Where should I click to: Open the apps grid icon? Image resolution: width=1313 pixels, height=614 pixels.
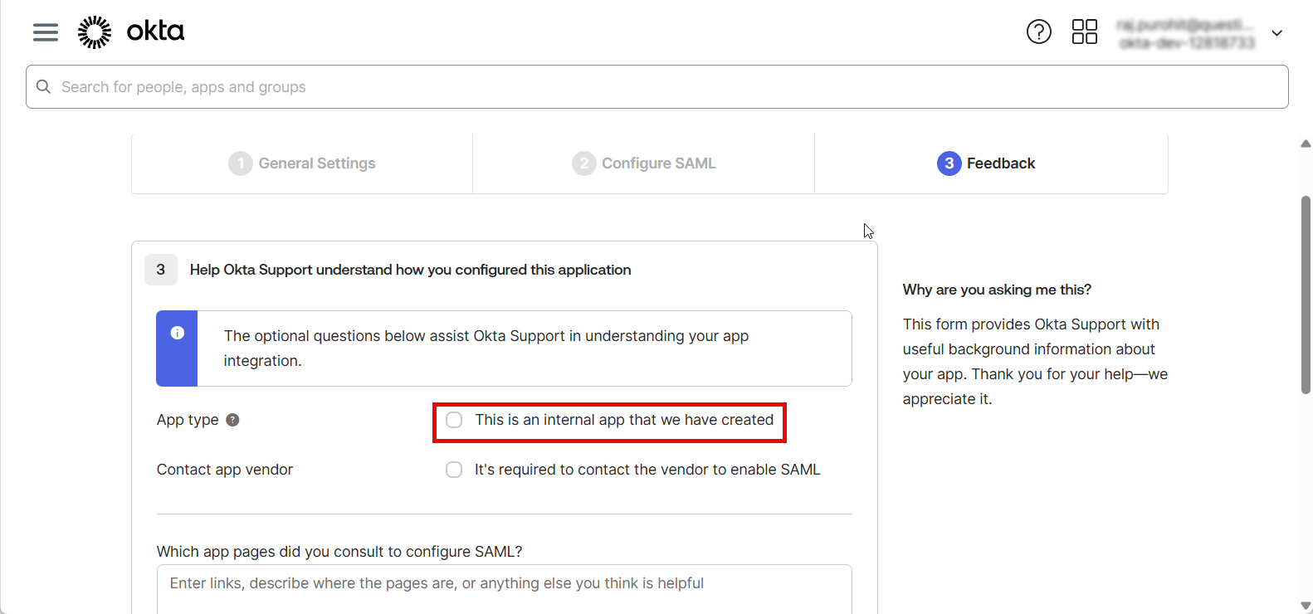[x=1084, y=32]
